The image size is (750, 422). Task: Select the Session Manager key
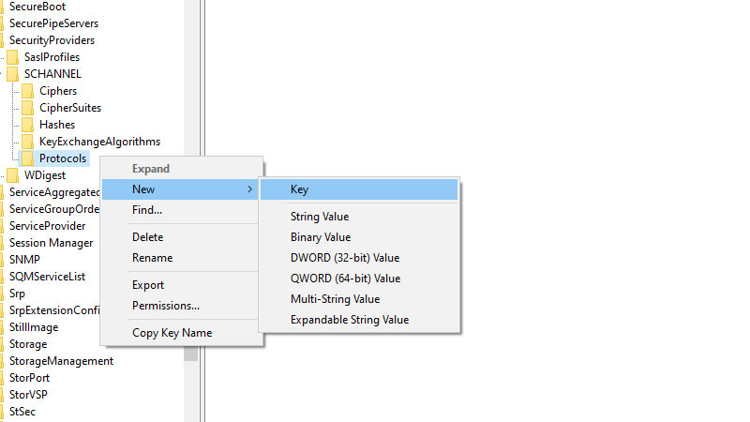(52, 243)
